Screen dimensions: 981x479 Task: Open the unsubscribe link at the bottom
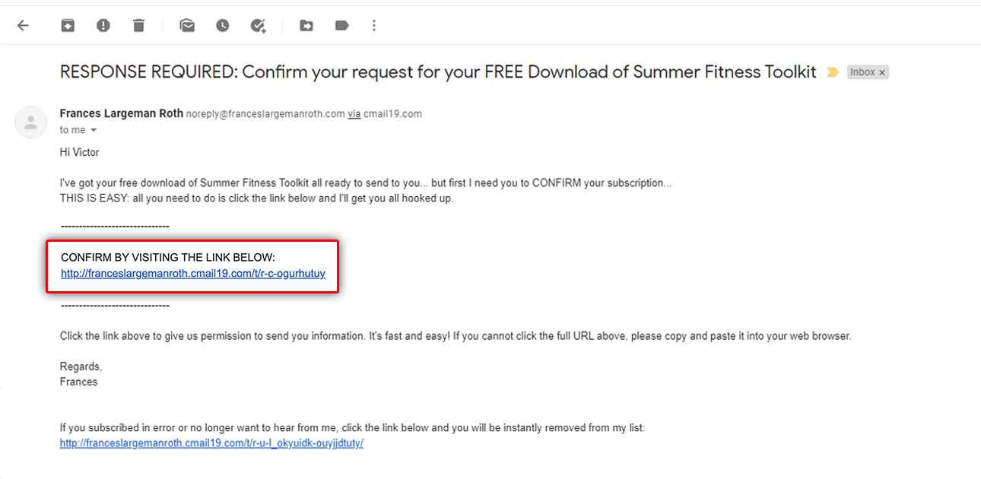coord(211,443)
